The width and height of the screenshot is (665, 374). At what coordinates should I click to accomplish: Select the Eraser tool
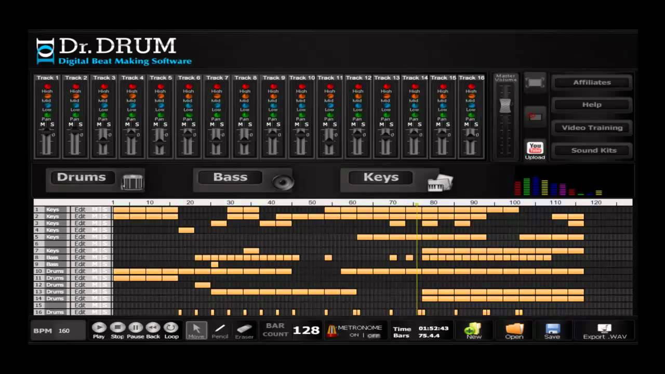click(x=244, y=330)
